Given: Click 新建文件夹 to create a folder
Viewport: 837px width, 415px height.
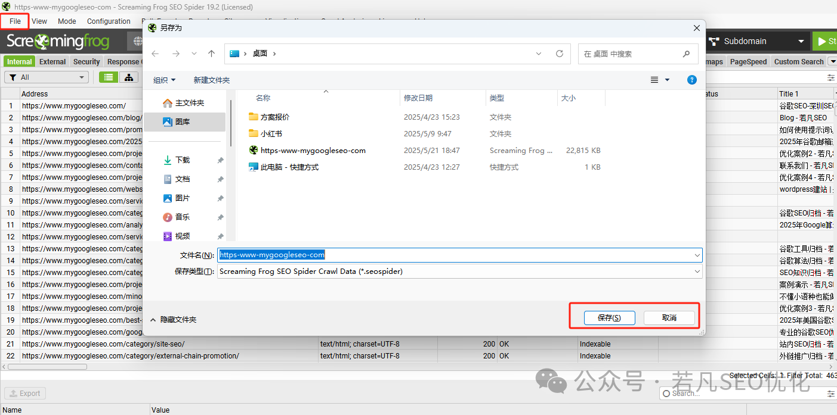Looking at the screenshot, I should click(212, 80).
